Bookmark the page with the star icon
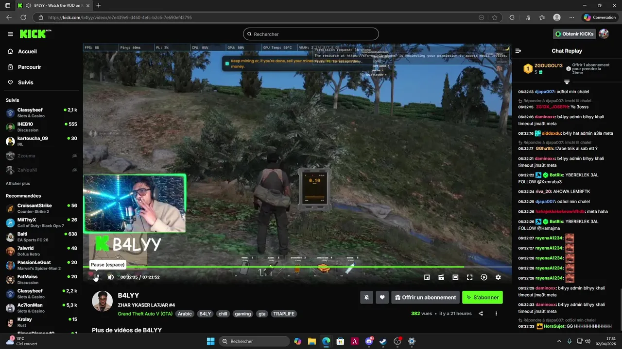This screenshot has height=349, width=622. (495, 17)
